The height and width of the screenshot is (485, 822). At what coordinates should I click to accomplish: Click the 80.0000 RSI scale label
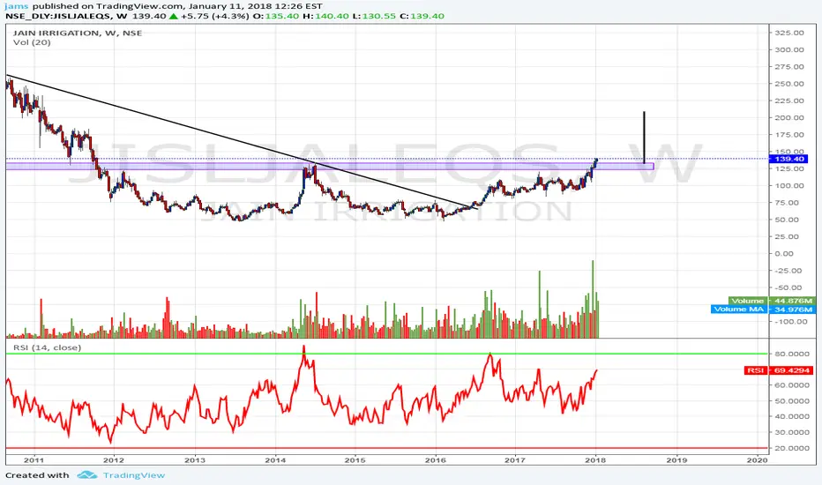[792, 354]
